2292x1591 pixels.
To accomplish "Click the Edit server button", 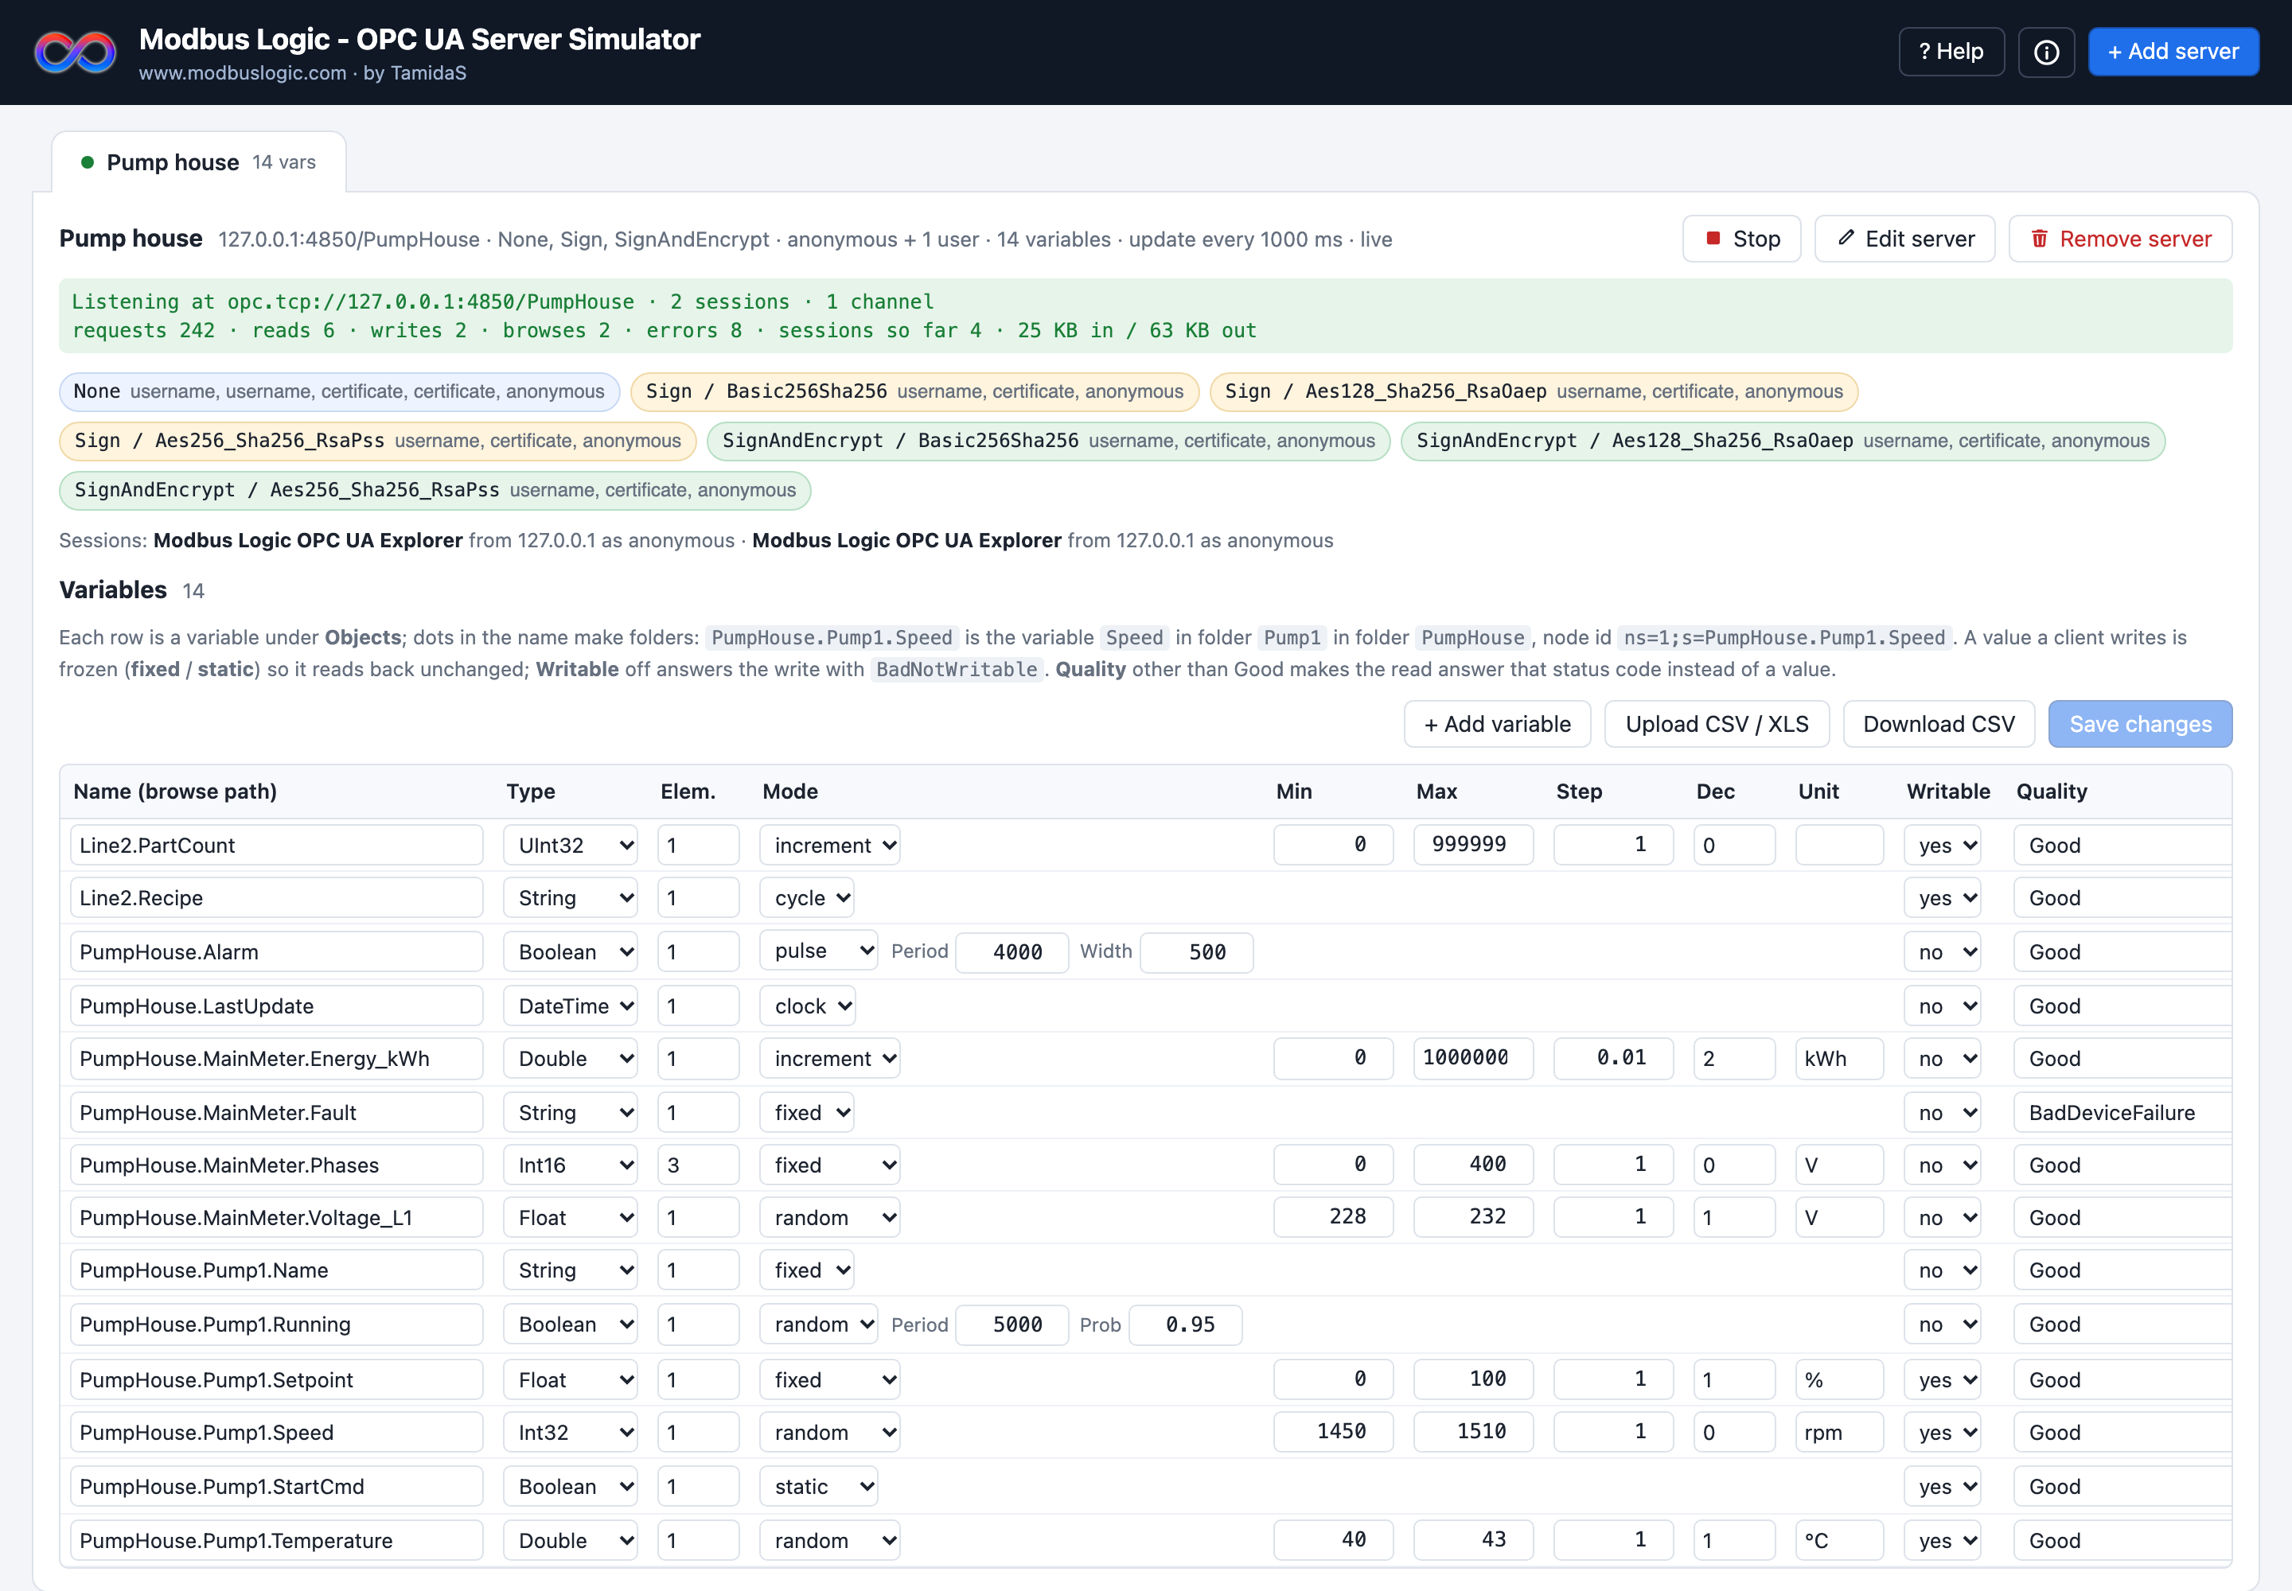I will pyautogui.click(x=1905, y=239).
